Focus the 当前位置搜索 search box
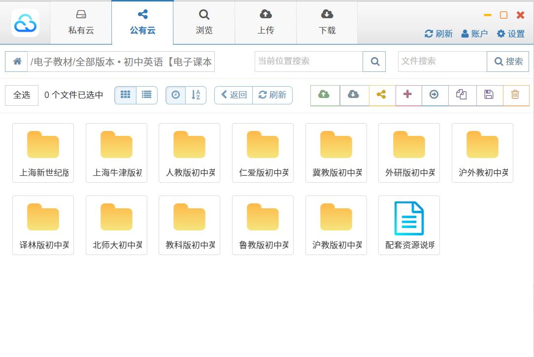 click(x=308, y=62)
